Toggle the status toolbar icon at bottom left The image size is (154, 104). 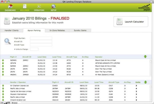pyautogui.click(x=9, y=103)
